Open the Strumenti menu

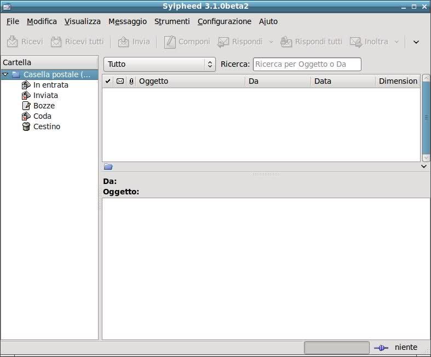(172, 21)
